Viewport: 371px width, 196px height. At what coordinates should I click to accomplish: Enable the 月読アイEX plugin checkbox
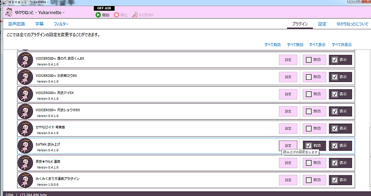(x=309, y=94)
